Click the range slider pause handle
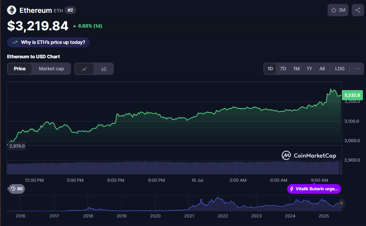This screenshot has width=366, height=226. (341, 203)
